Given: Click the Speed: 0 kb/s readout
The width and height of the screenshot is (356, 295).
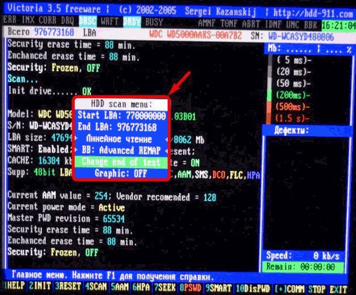Looking at the screenshot, I should 303,256.
